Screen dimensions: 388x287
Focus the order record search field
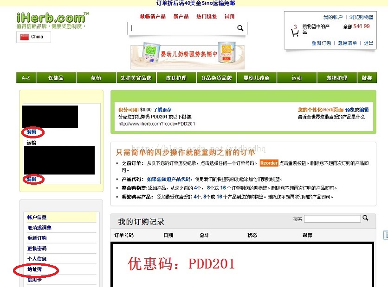click(x=332, y=218)
